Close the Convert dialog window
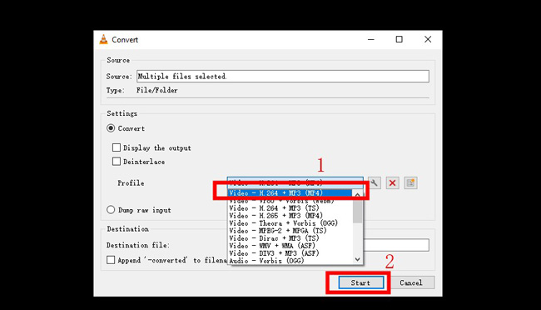This screenshot has height=310, width=541. pyautogui.click(x=428, y=39)
